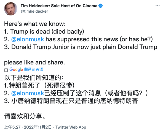Open Tim Heidecker's profile avatar photo
163x133 pixels.
point(11,9)
